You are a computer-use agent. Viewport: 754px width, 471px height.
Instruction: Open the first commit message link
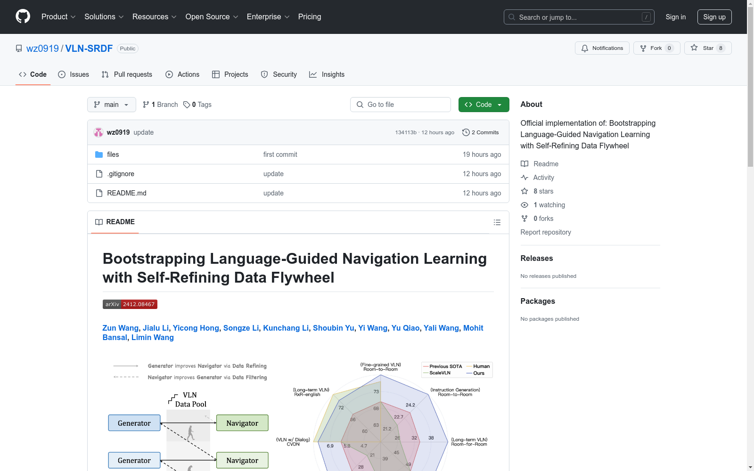(280, 154)
